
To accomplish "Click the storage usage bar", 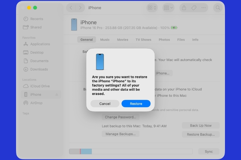I will (x=131, y=151).
